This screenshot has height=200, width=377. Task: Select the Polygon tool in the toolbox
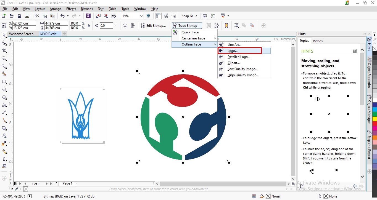pos(4,97)
